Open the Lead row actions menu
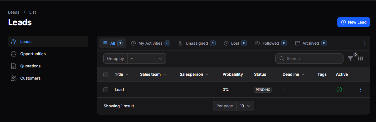The image size is (376, 122). [x=360, y=90]
